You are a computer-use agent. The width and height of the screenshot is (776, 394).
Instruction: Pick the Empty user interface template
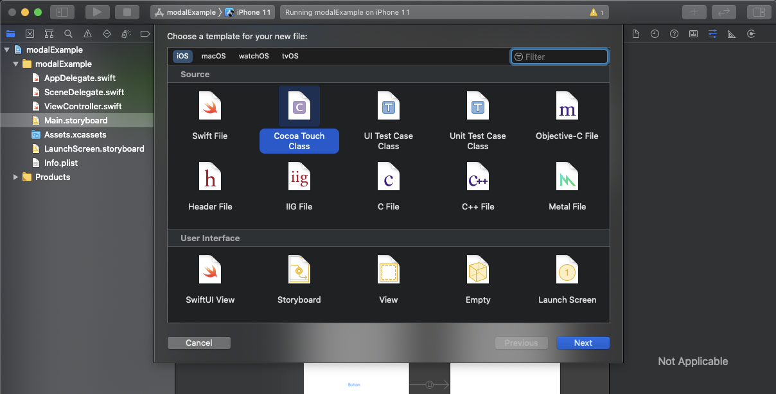[x=478, y=280]
